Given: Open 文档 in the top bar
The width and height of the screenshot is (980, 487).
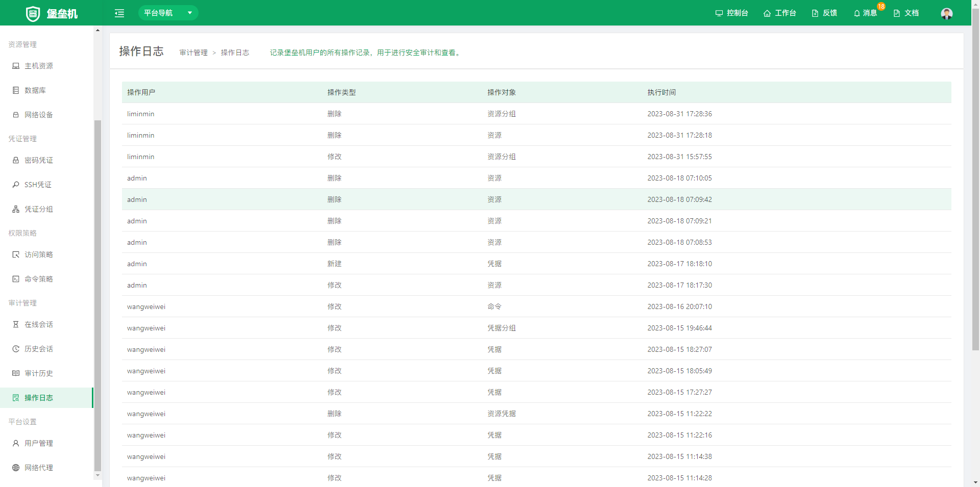Looking at the screenshot, I should pos(906,13).
